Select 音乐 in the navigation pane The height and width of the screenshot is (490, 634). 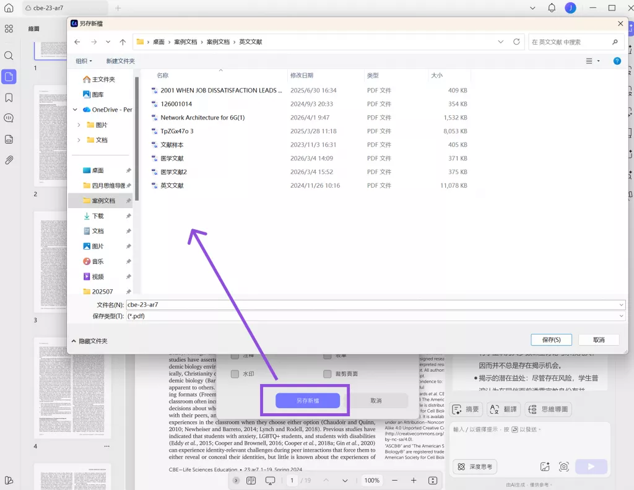click(x=93, y=261)
